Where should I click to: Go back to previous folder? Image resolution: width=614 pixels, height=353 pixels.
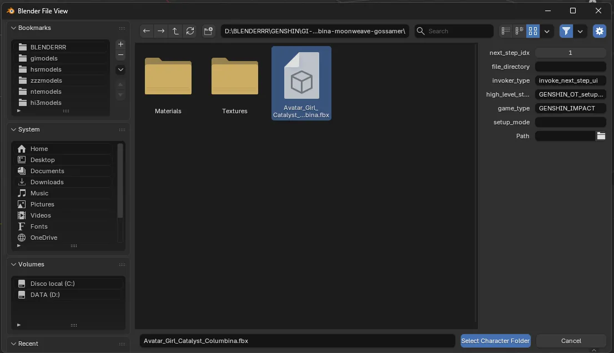pos(147,31)
